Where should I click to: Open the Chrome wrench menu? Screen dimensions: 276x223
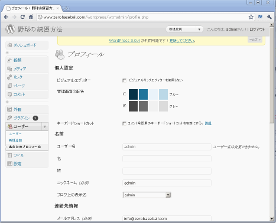pos(269,17)
